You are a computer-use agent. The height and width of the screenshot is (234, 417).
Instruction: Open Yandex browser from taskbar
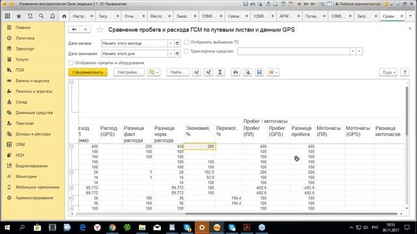click(x=97, y=227)
